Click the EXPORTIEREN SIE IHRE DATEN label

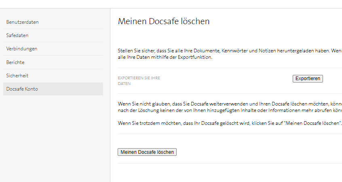pos(139,81)
